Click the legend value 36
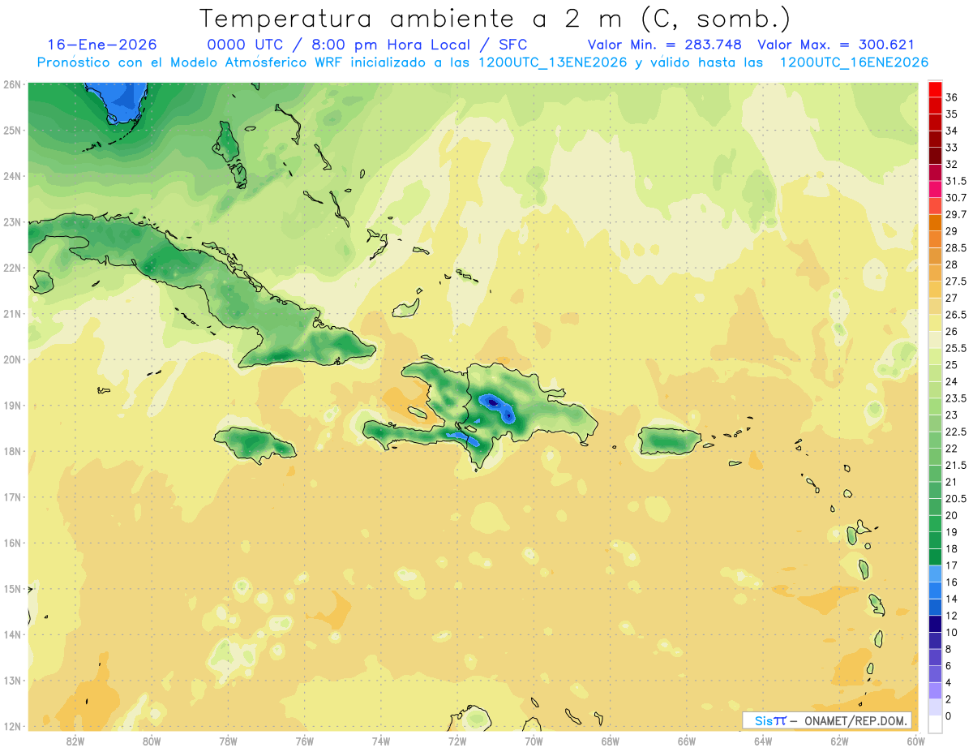Image resolution: width=973 pixels, height=752 pixels. coord(952,97)
